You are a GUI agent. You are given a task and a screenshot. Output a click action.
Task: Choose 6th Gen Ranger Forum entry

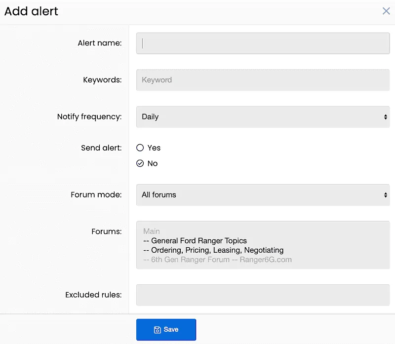tap(217, 260)
